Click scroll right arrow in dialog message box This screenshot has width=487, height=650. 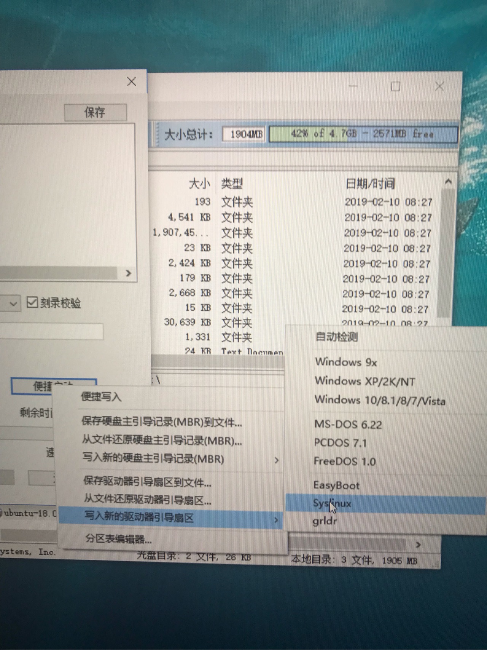click(x=129, y=273)
